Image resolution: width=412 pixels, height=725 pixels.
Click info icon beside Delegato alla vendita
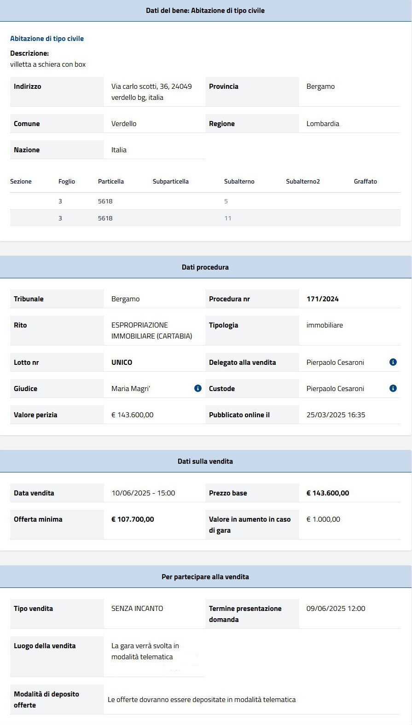coord(393,362)
